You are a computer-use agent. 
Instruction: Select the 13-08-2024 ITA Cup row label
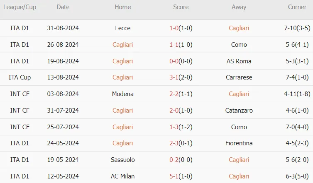click(x=20, y=77)
